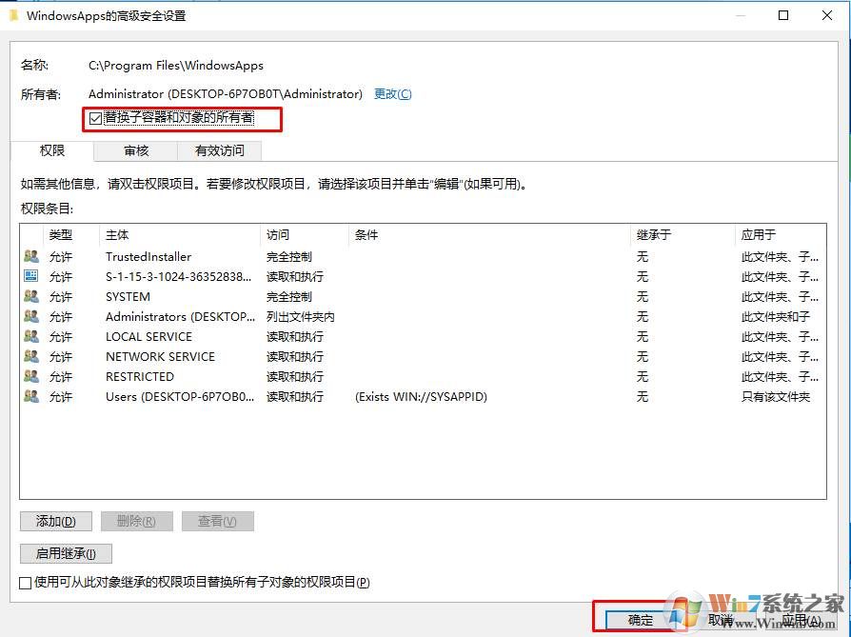Confirm with the 确定 button
The image size is (851, 637).
[641, 620]
